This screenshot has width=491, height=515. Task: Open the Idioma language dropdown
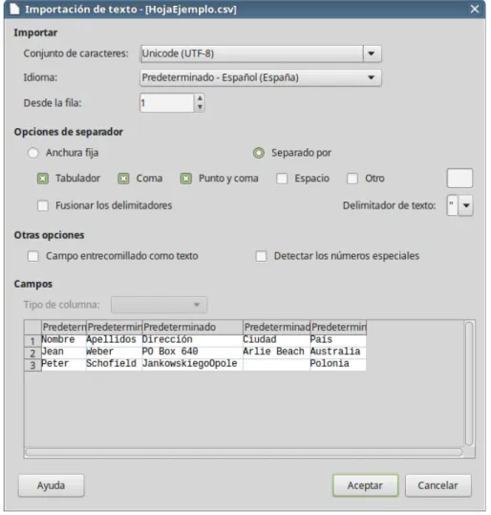point(261,77)
